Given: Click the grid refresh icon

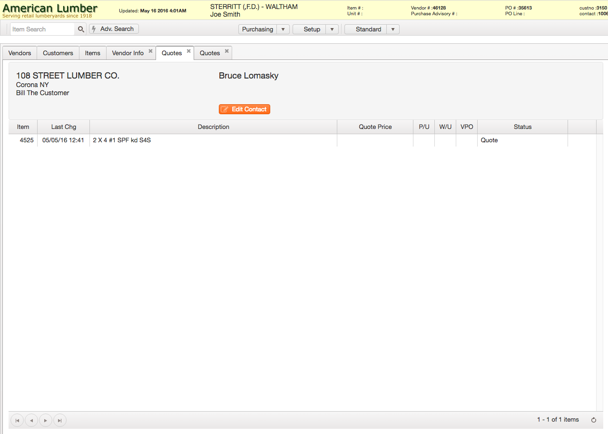Looking at the screenshot, I should (593, 420).
